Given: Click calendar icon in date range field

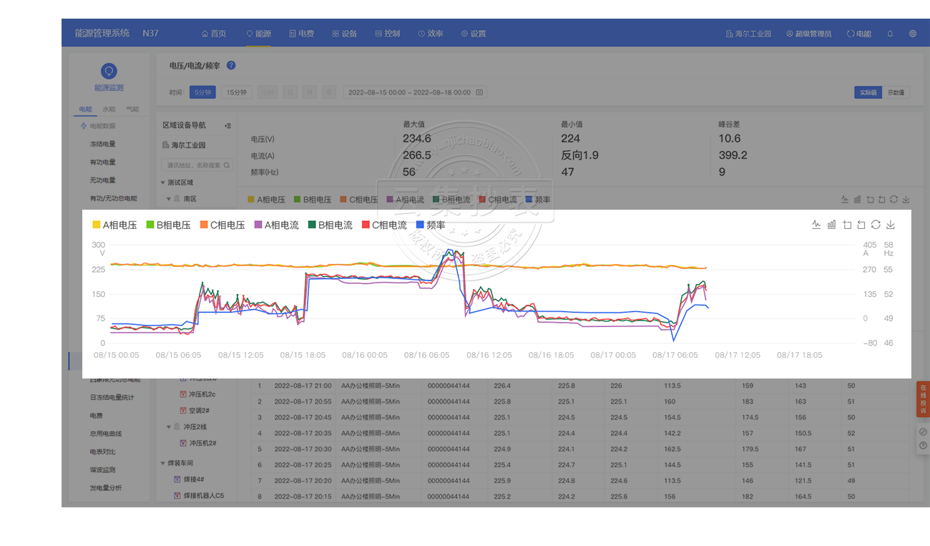Looking at the screenshot, I should [x=479, y=92].
